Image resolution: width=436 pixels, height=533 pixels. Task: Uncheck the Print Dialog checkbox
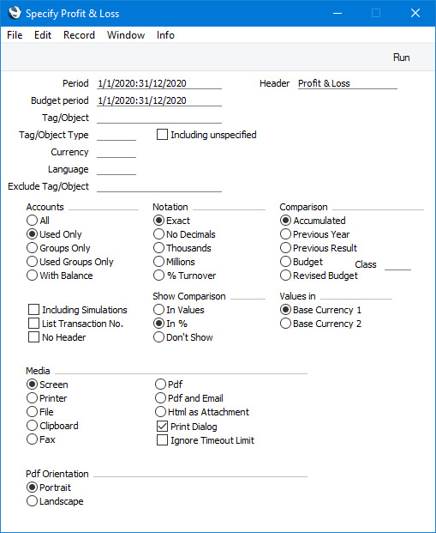pyautogui.click(x=162, y=427)
